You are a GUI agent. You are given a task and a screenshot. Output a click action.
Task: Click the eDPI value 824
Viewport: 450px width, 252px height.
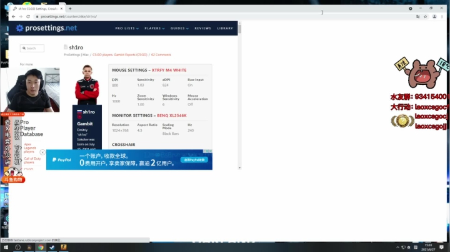(x=166, y=85)
